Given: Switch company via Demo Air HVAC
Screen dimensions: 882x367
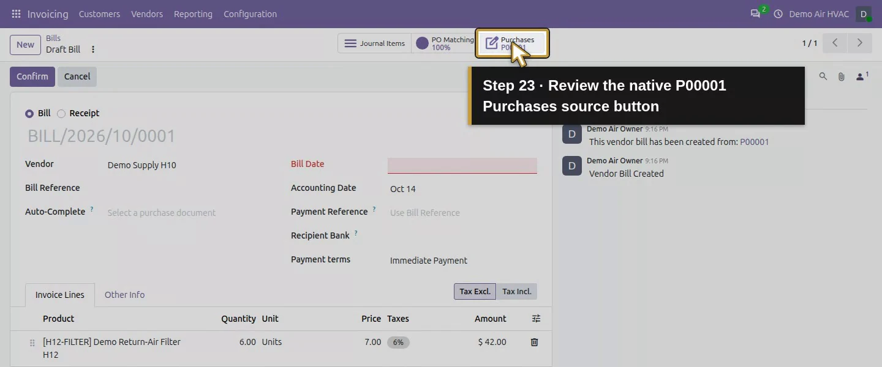Looking at the screenshot, I should coord(819,13).
